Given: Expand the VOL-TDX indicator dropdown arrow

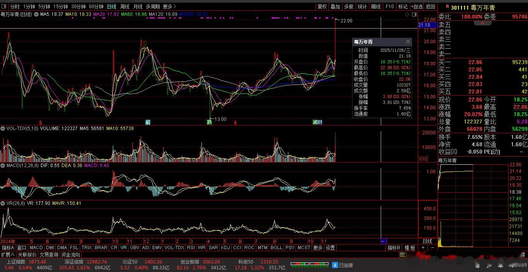Looking at the screenshot, I should (3, 128).
